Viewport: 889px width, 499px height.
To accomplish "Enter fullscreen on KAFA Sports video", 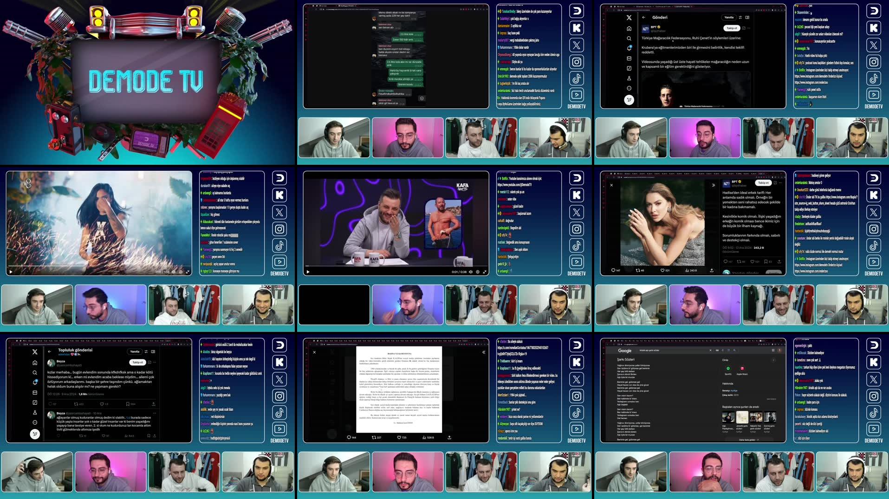I will pos(485,272).
